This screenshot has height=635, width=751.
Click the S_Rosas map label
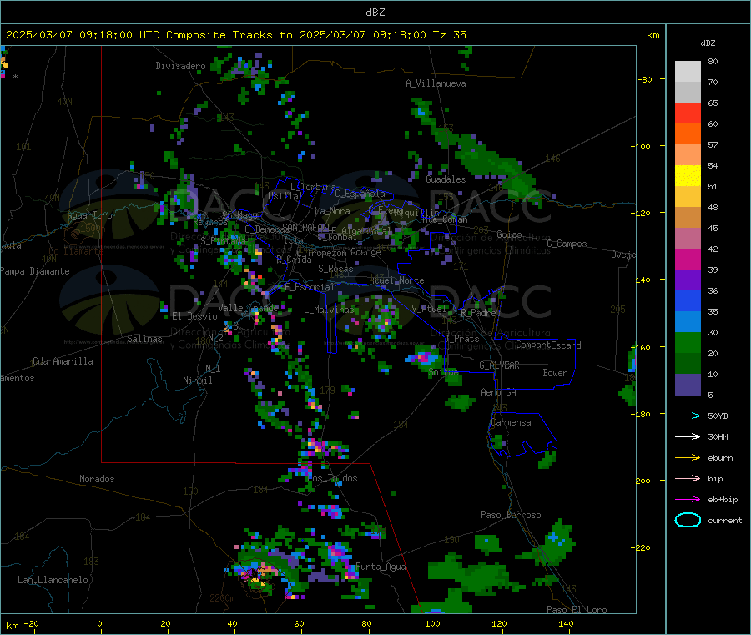tap(335, 269)
